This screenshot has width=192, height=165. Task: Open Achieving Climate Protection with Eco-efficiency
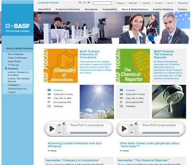coord(75,145)
